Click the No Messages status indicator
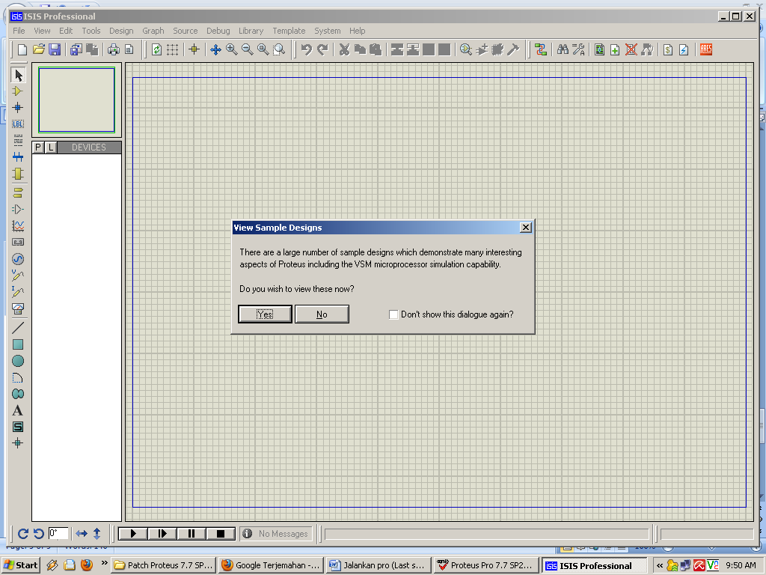766x575 pixels. coord(277,534)
